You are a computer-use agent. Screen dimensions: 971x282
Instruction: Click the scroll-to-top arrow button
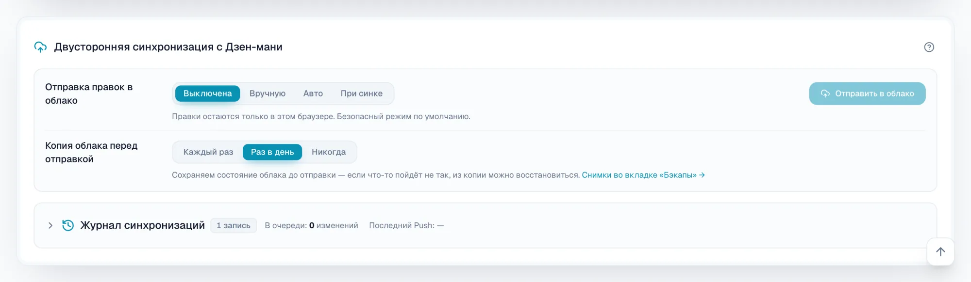pyautogui.click(x=940, y=251)
